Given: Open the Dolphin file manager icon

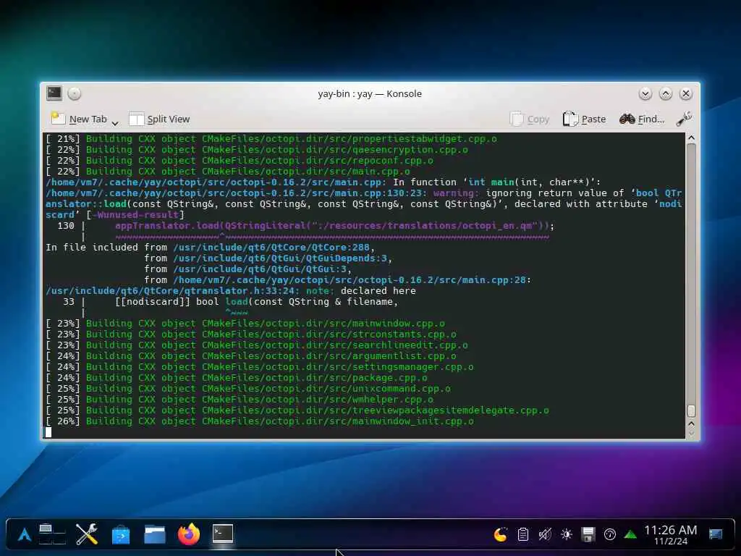Looking at the screenshot, I should [155, 535].
